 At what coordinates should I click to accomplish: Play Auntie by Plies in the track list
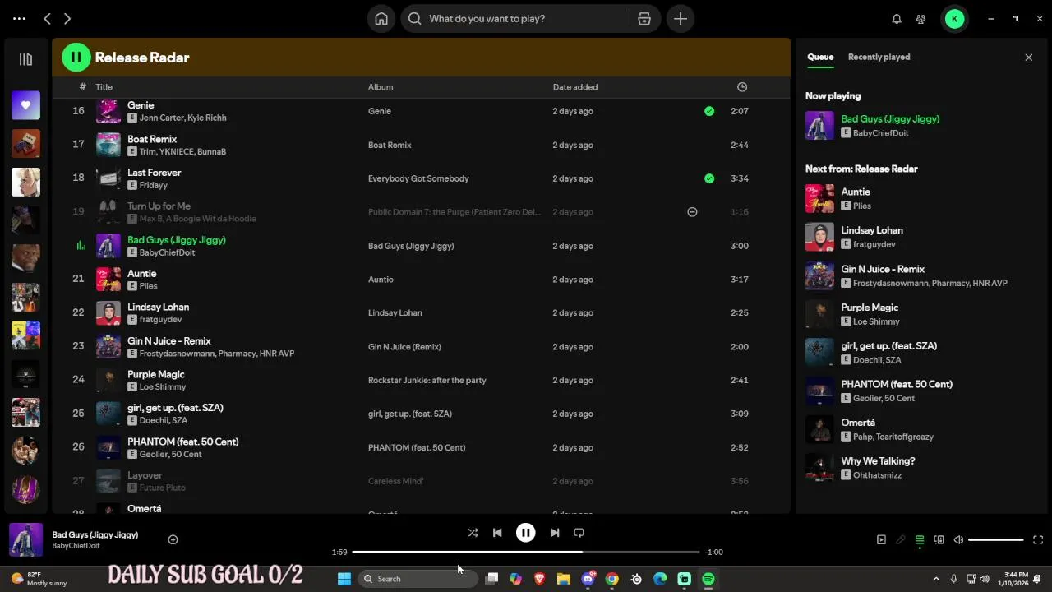(421, 280)
